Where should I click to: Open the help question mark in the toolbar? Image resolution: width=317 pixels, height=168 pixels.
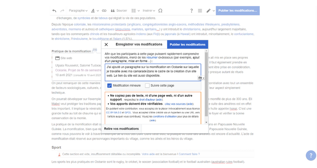(x=191, y=11)
